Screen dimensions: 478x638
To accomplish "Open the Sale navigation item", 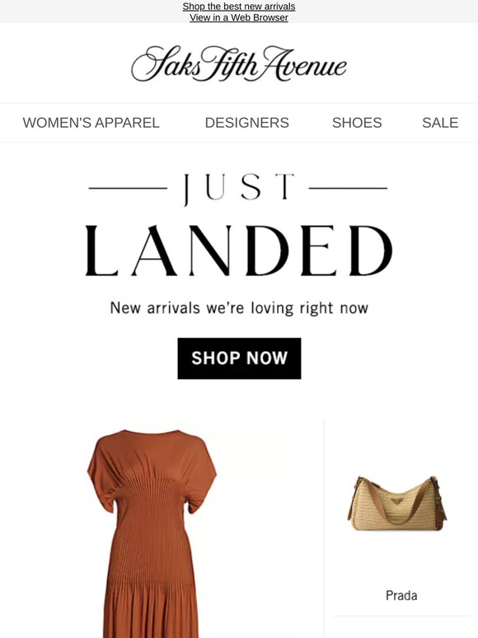I will tap(440, 123).
